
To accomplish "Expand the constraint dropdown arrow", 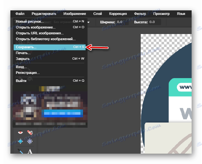I will point(89,22).
